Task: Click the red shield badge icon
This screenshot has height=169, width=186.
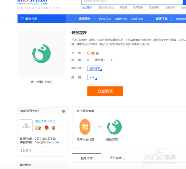Action: 54,128
